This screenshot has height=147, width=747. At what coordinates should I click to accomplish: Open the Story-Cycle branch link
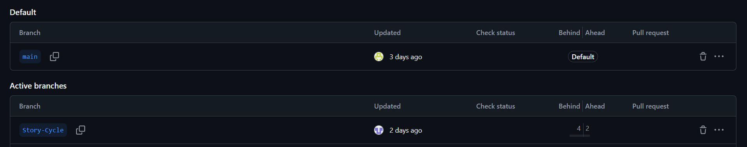[43, 130]
